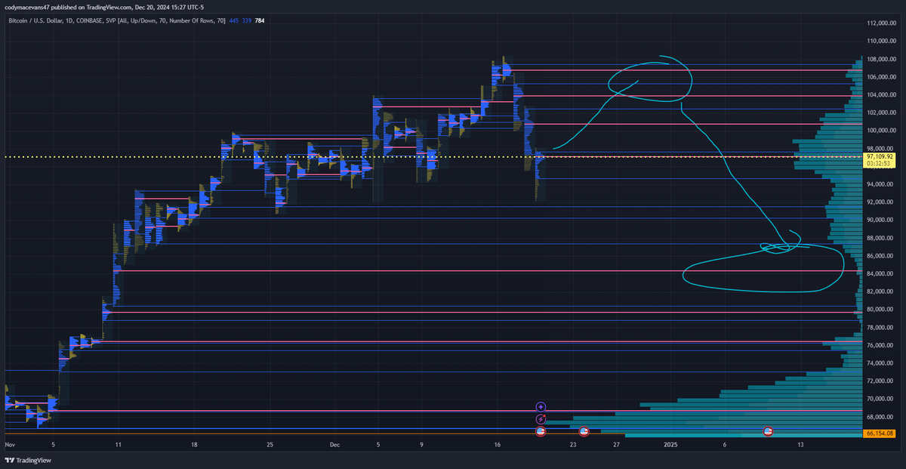Click the 110,000.00 price axis label
The height and width of the screenshot is (469, 906).
[x=880, y=41]
